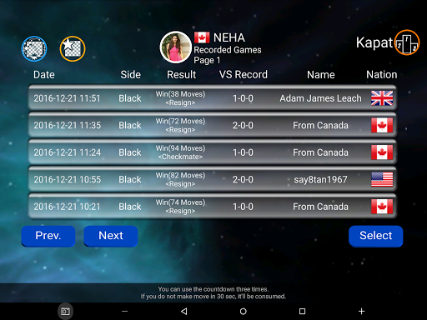
Task: Click Win(82 Moves) Resign result
Action: [x=180, y=179]
